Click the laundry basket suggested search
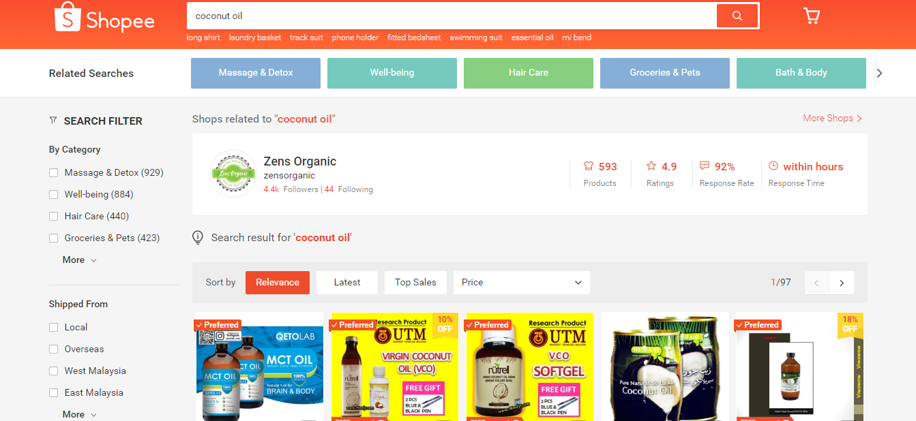Screen dimensions: 916x421 pos(255,37)
